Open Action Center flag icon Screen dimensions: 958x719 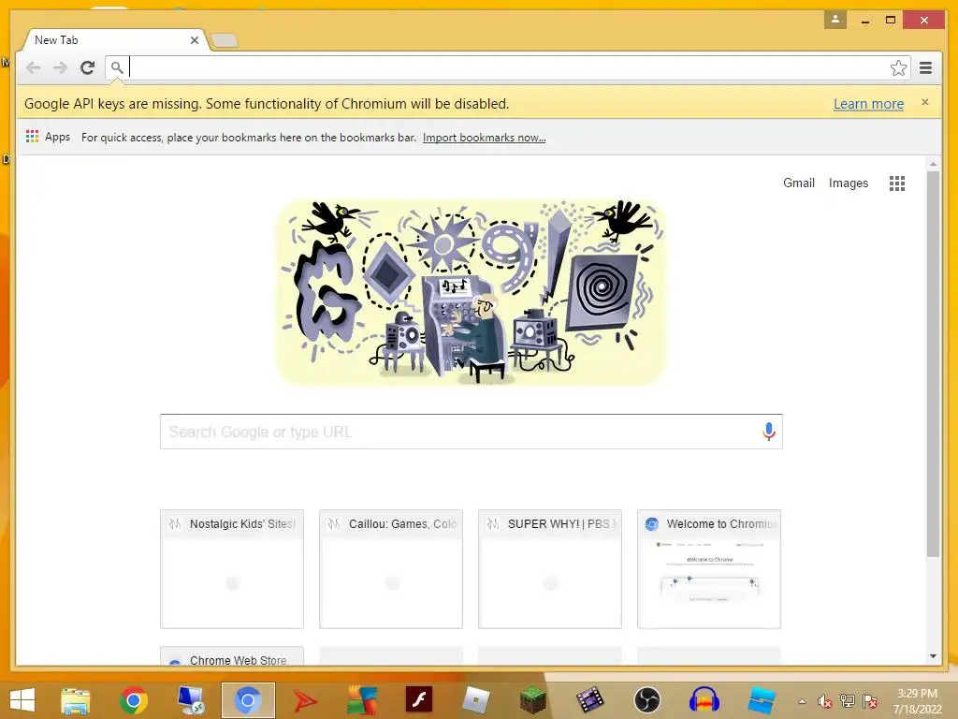coord(870,701)
